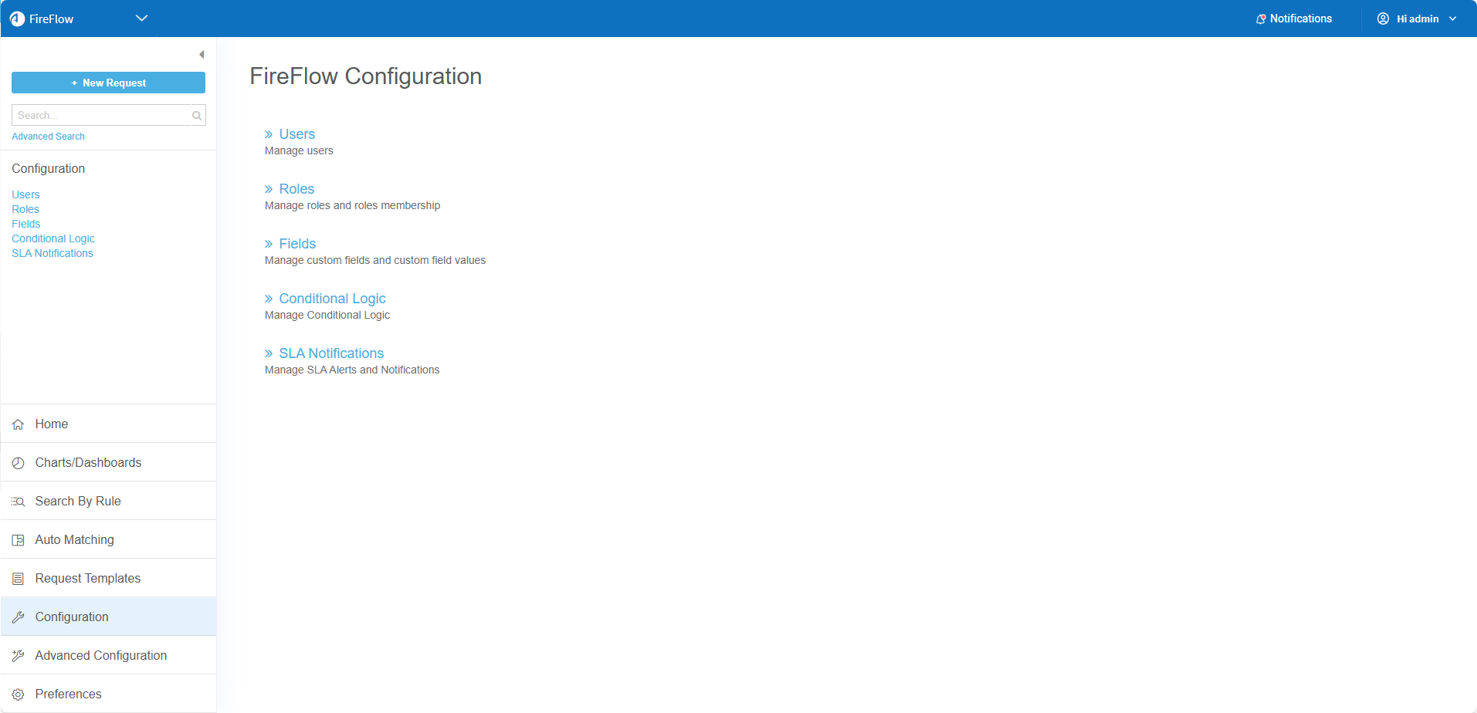The width and height of the screenshot is (1477, 713).
Task: Open the Configuration menu item
Action: click(x=72, y=617)
